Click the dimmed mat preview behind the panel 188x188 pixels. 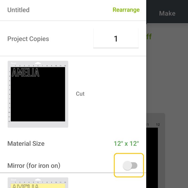coord(154,155)
